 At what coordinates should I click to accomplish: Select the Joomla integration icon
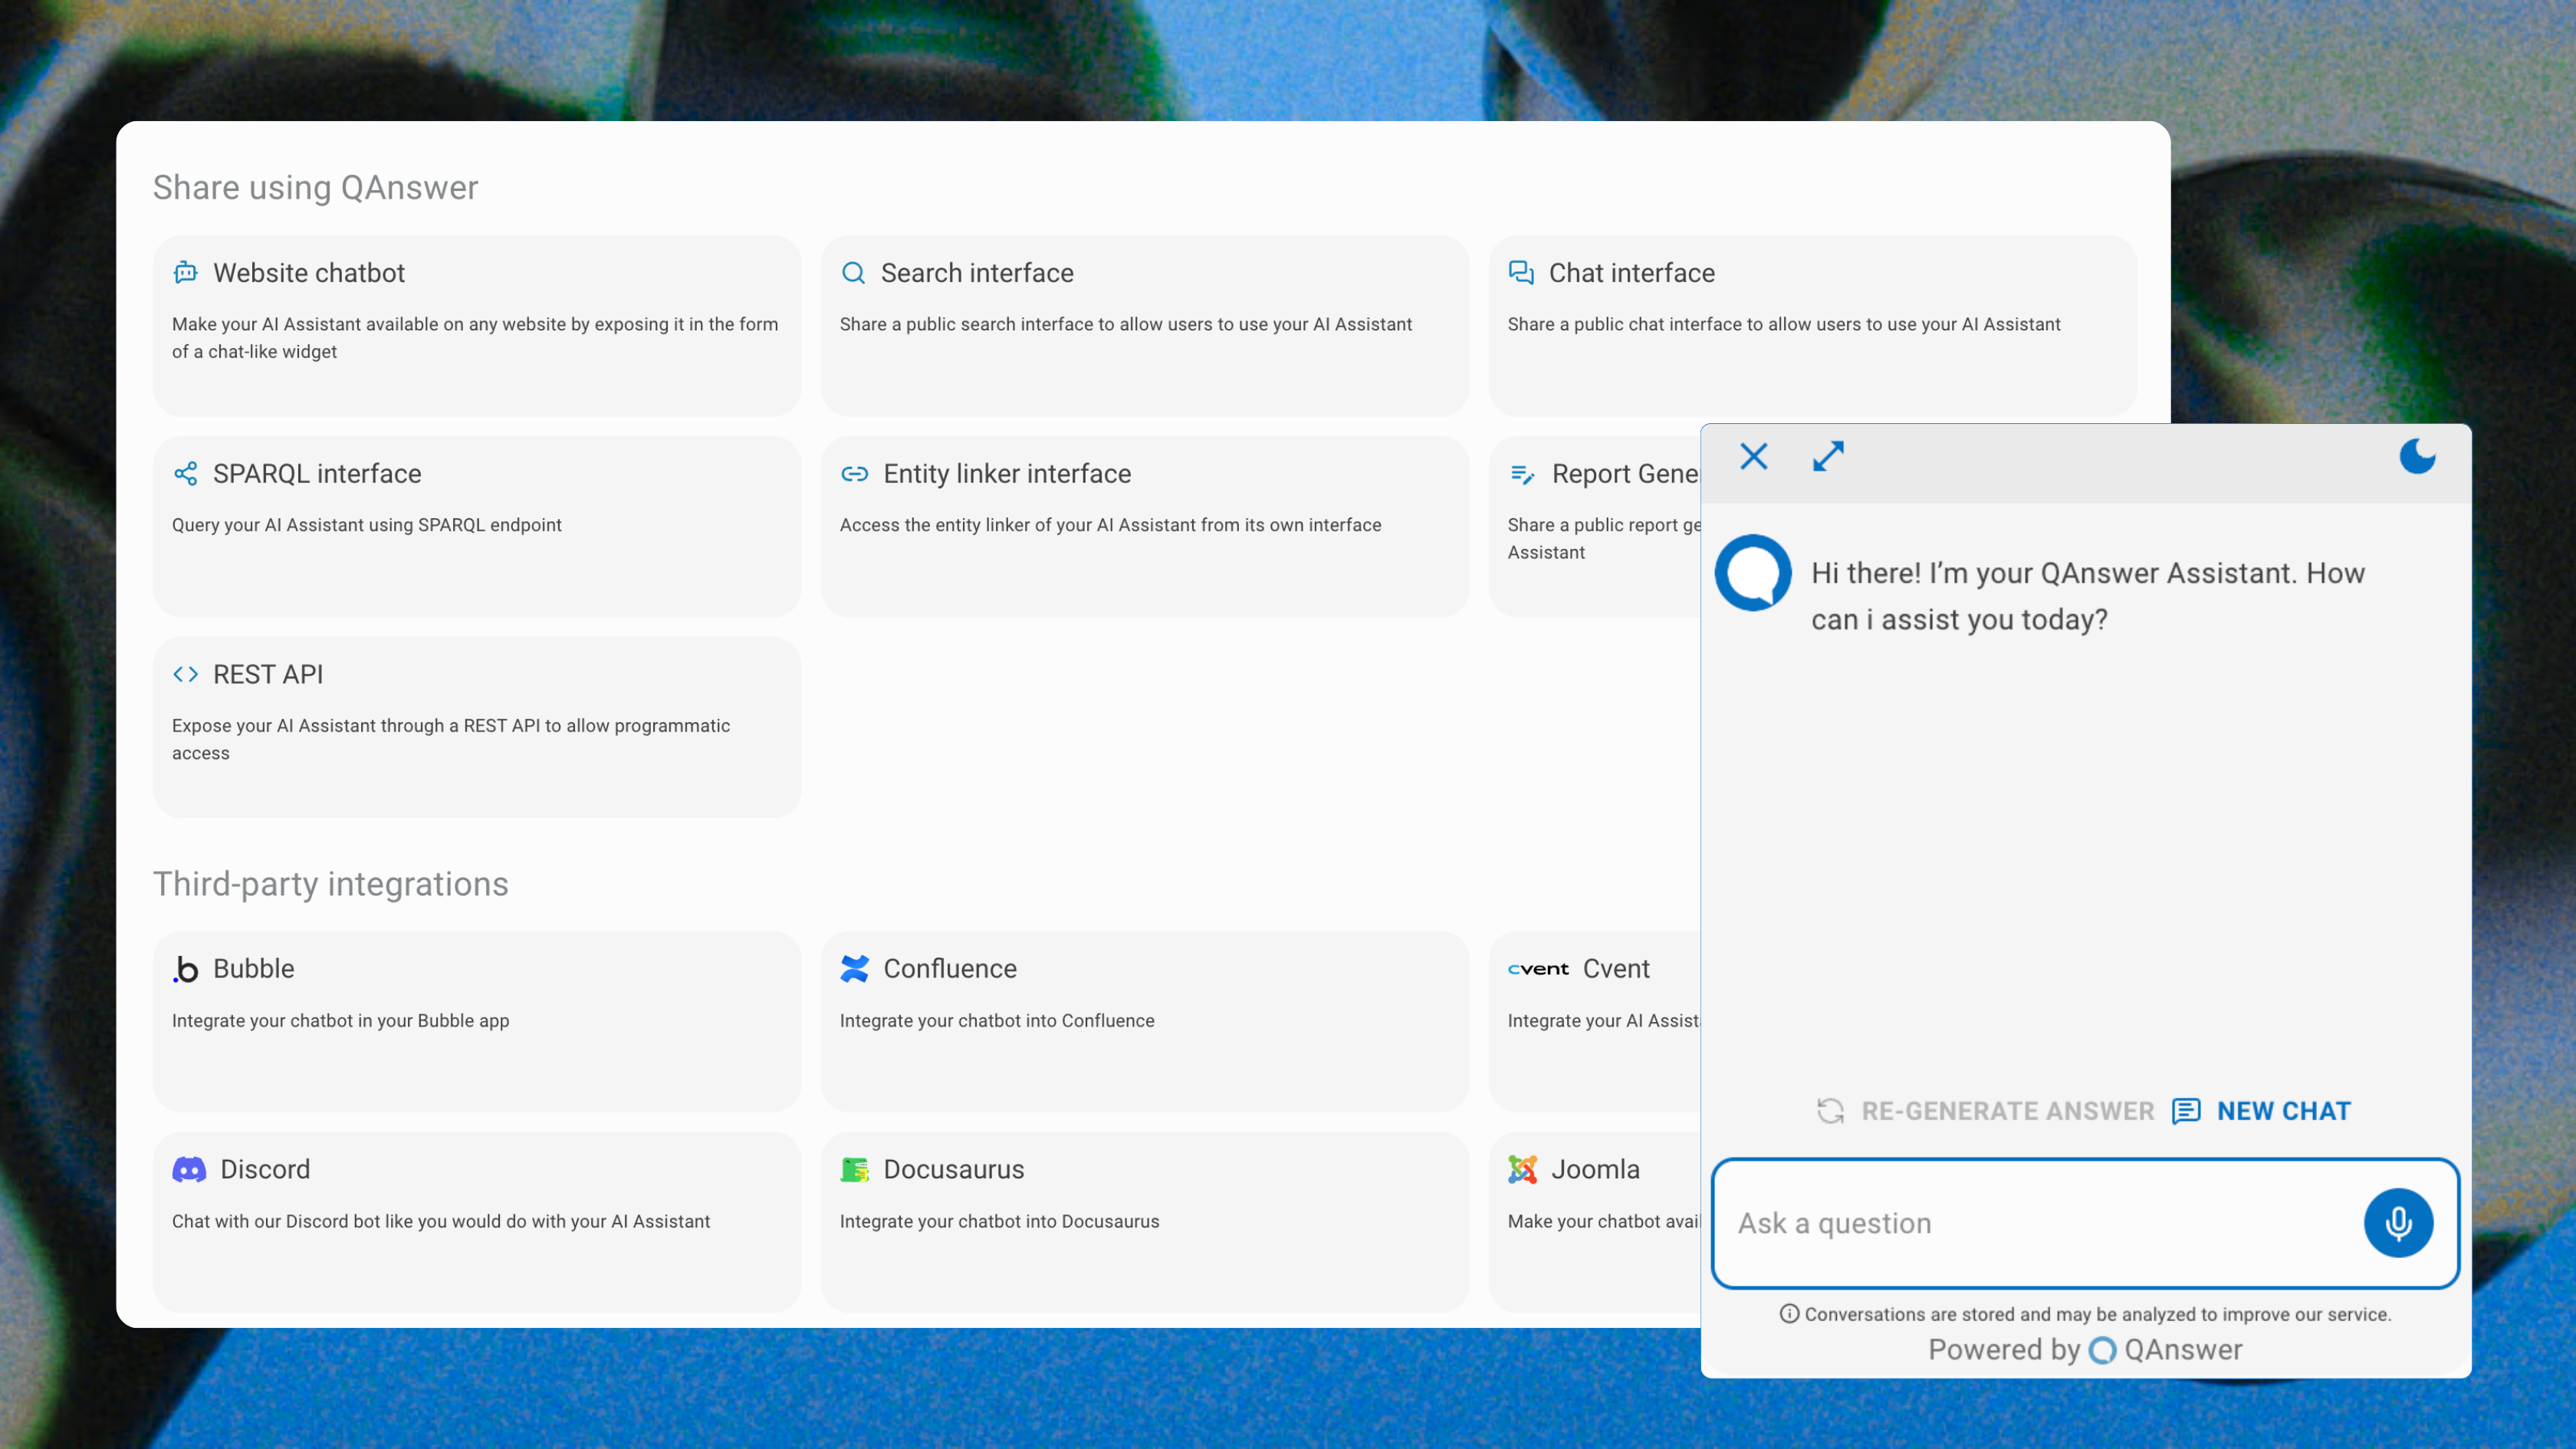coord(1524,1169)
